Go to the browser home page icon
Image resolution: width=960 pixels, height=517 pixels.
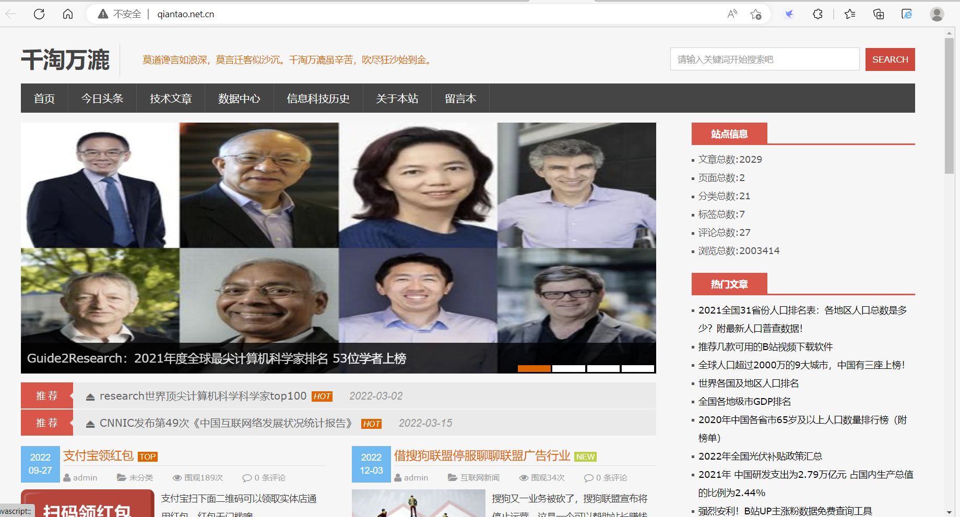point(68,14)
